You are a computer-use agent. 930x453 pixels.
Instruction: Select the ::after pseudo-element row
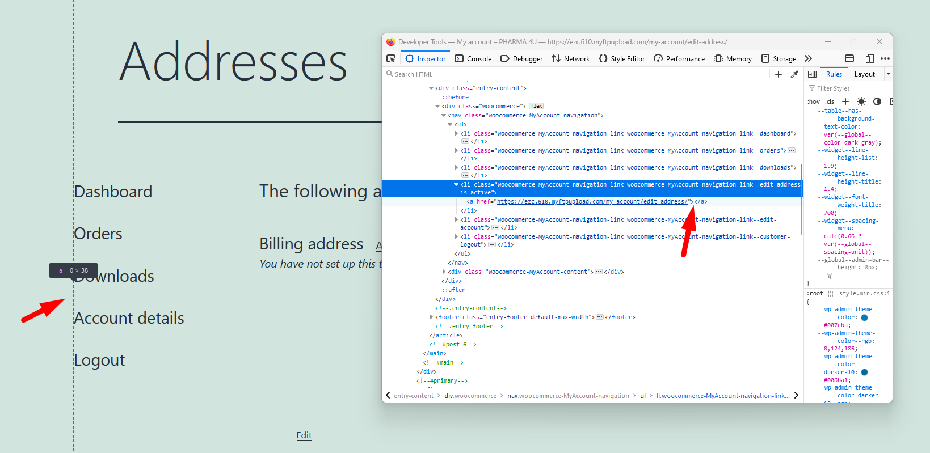click(x=453, y=290)
